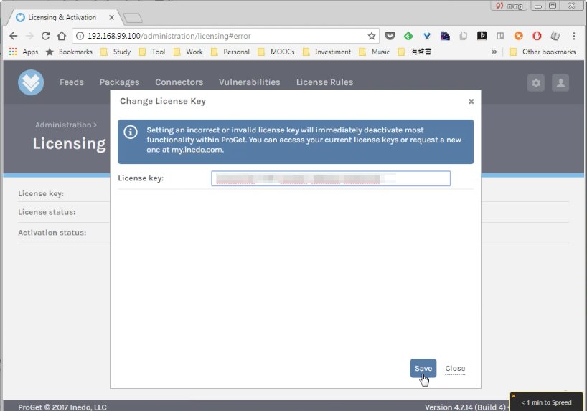Save the new license key
This screenshot has height=411, width=587.
[x=423, y=369]
